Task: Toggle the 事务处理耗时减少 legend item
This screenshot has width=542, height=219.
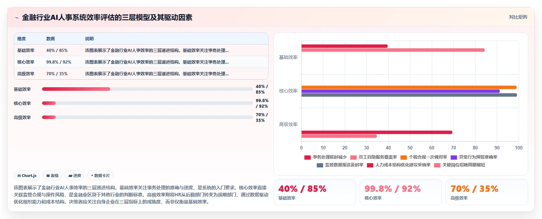Action: pos(326,157)
